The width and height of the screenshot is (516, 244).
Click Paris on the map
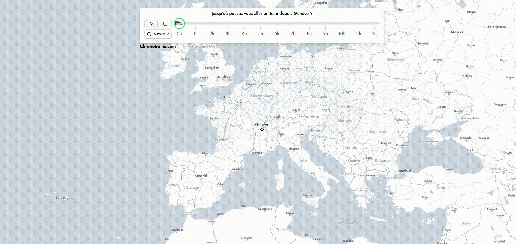[x=238, y=102]
